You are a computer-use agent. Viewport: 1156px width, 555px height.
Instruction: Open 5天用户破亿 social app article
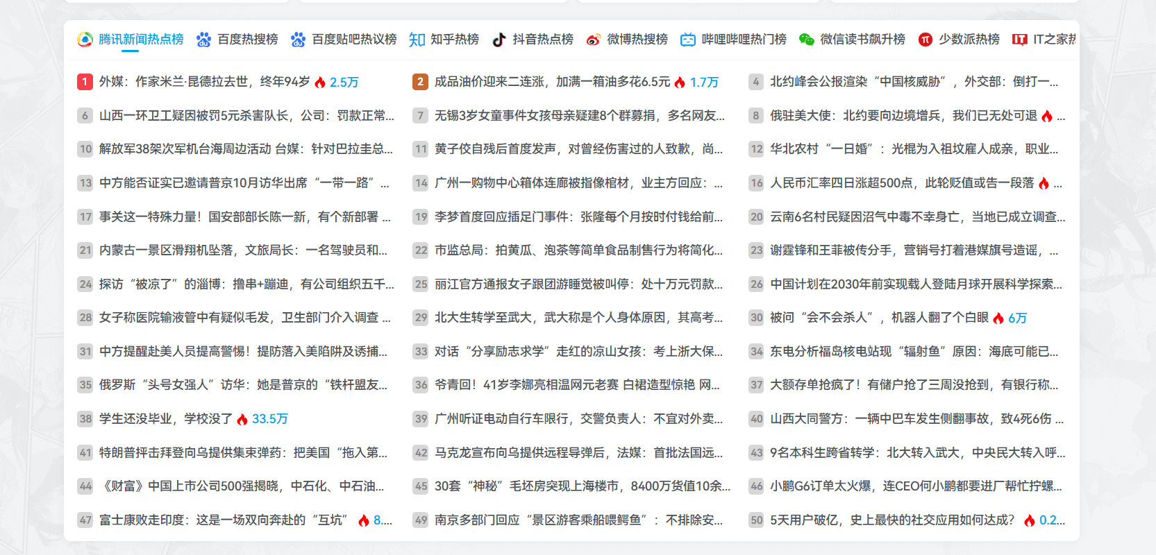[x=891, y=520]
